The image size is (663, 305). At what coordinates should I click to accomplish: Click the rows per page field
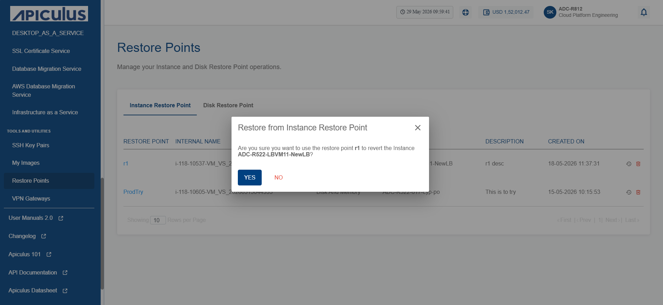point(158,220)
